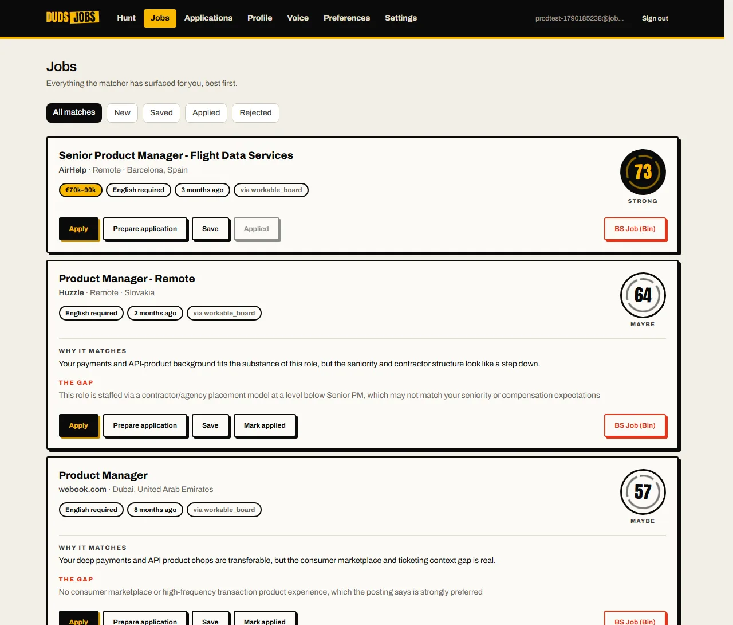This screenshot has width=733, height=625.
Task: Open Senior Product Manager - Flight Data Services job
Action: point(176,155)
